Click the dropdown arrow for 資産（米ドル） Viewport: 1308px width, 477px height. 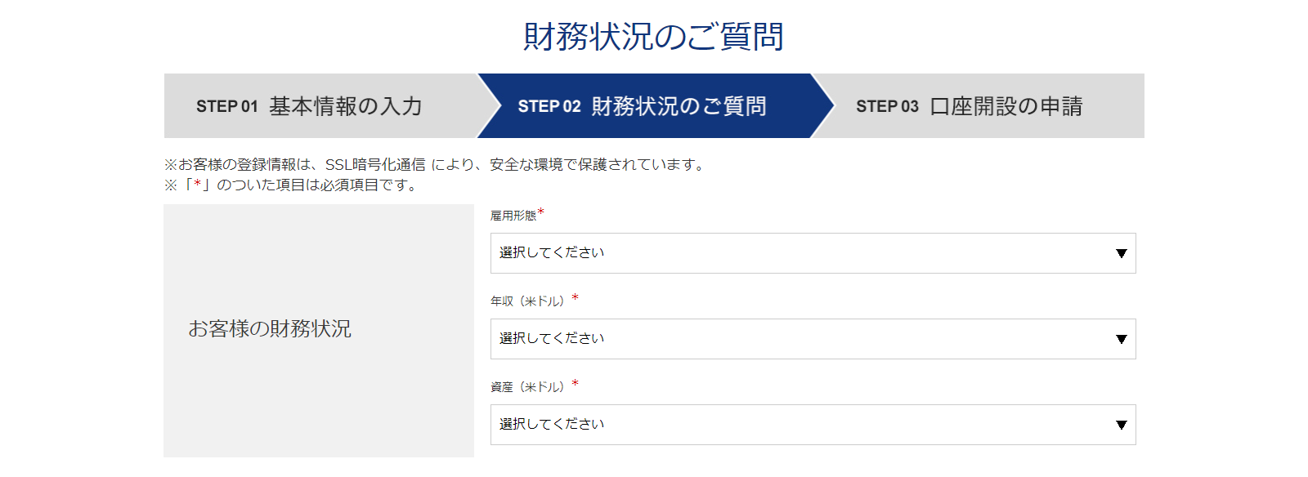tap(1121, 424)
